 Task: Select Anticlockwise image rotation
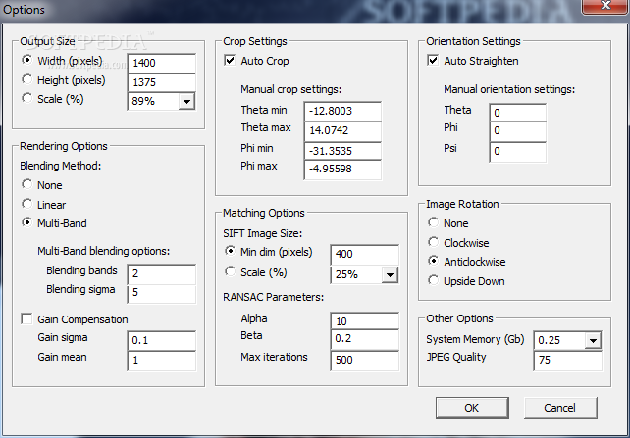433,261
